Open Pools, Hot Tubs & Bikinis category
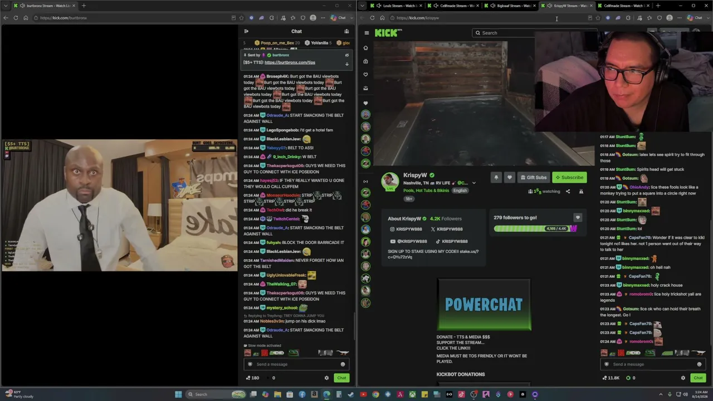713x401 pixels. 426,190
